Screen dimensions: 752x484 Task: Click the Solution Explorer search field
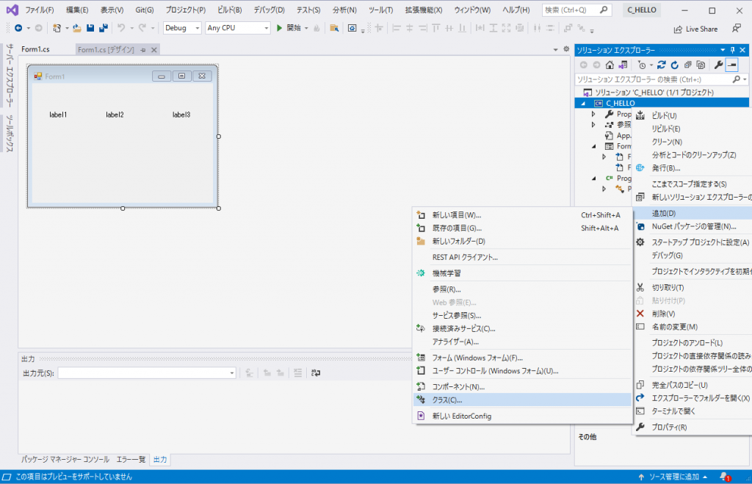point(654,79)
